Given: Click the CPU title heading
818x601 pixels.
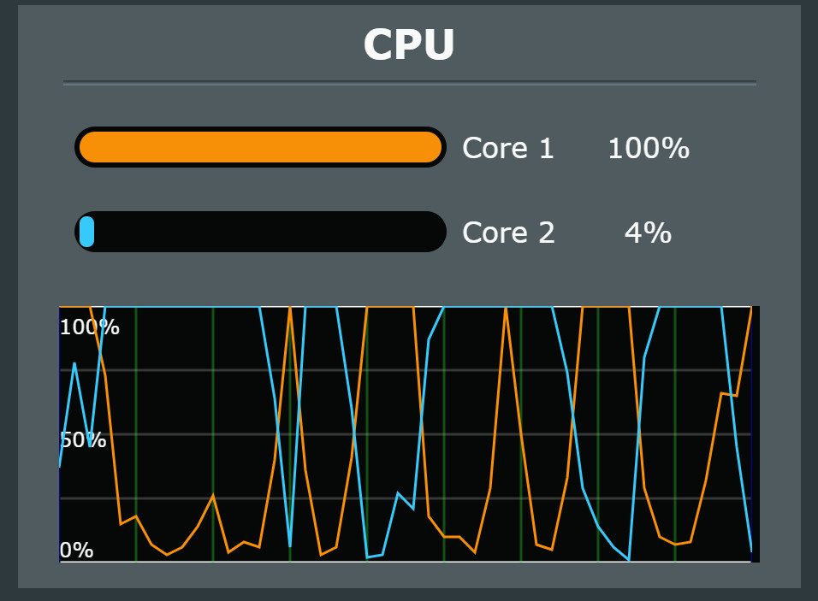Looking at the screenshot, I should (x=409, y=44).
